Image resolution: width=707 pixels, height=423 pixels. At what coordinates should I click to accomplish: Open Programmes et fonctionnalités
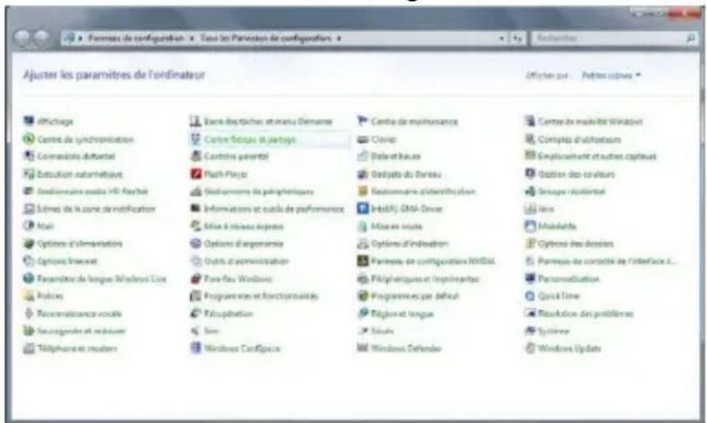click(x=261, y=296)
